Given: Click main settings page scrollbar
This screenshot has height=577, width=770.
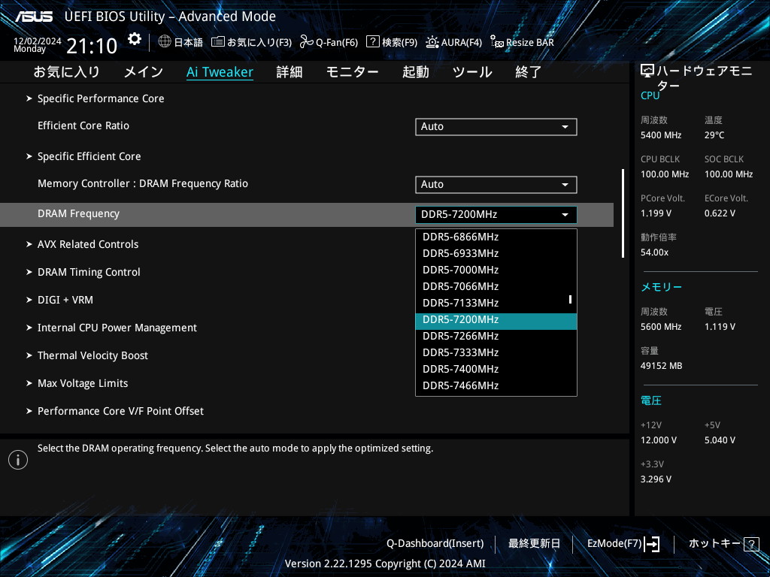Looking at the screenshot, I should [623, 213].
